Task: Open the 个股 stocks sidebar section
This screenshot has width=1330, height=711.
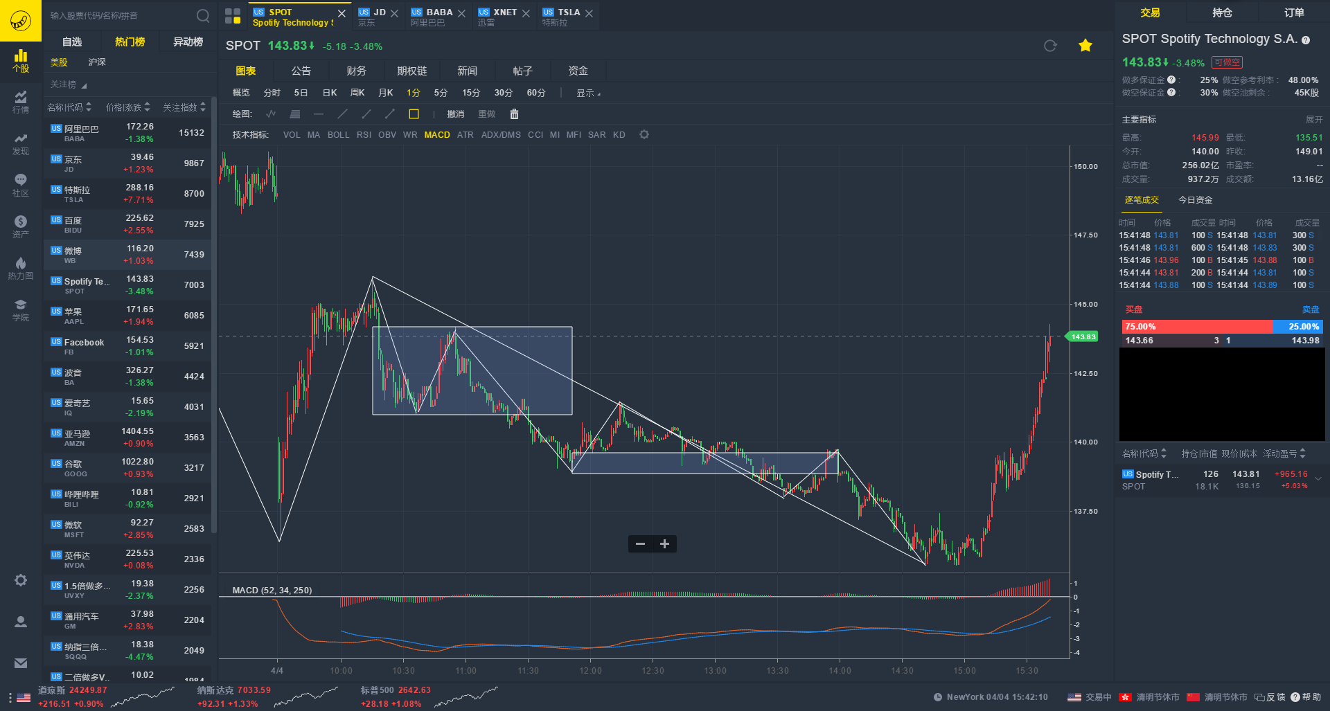Action: (x=21, y=61)
